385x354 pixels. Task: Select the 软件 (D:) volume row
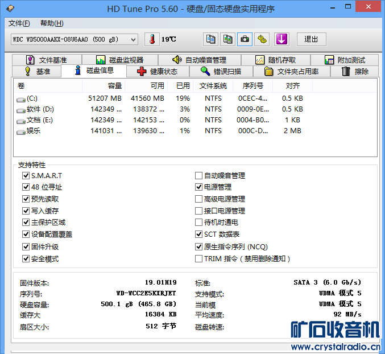pos(40,109)
